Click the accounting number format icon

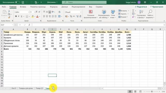(66, 16)
